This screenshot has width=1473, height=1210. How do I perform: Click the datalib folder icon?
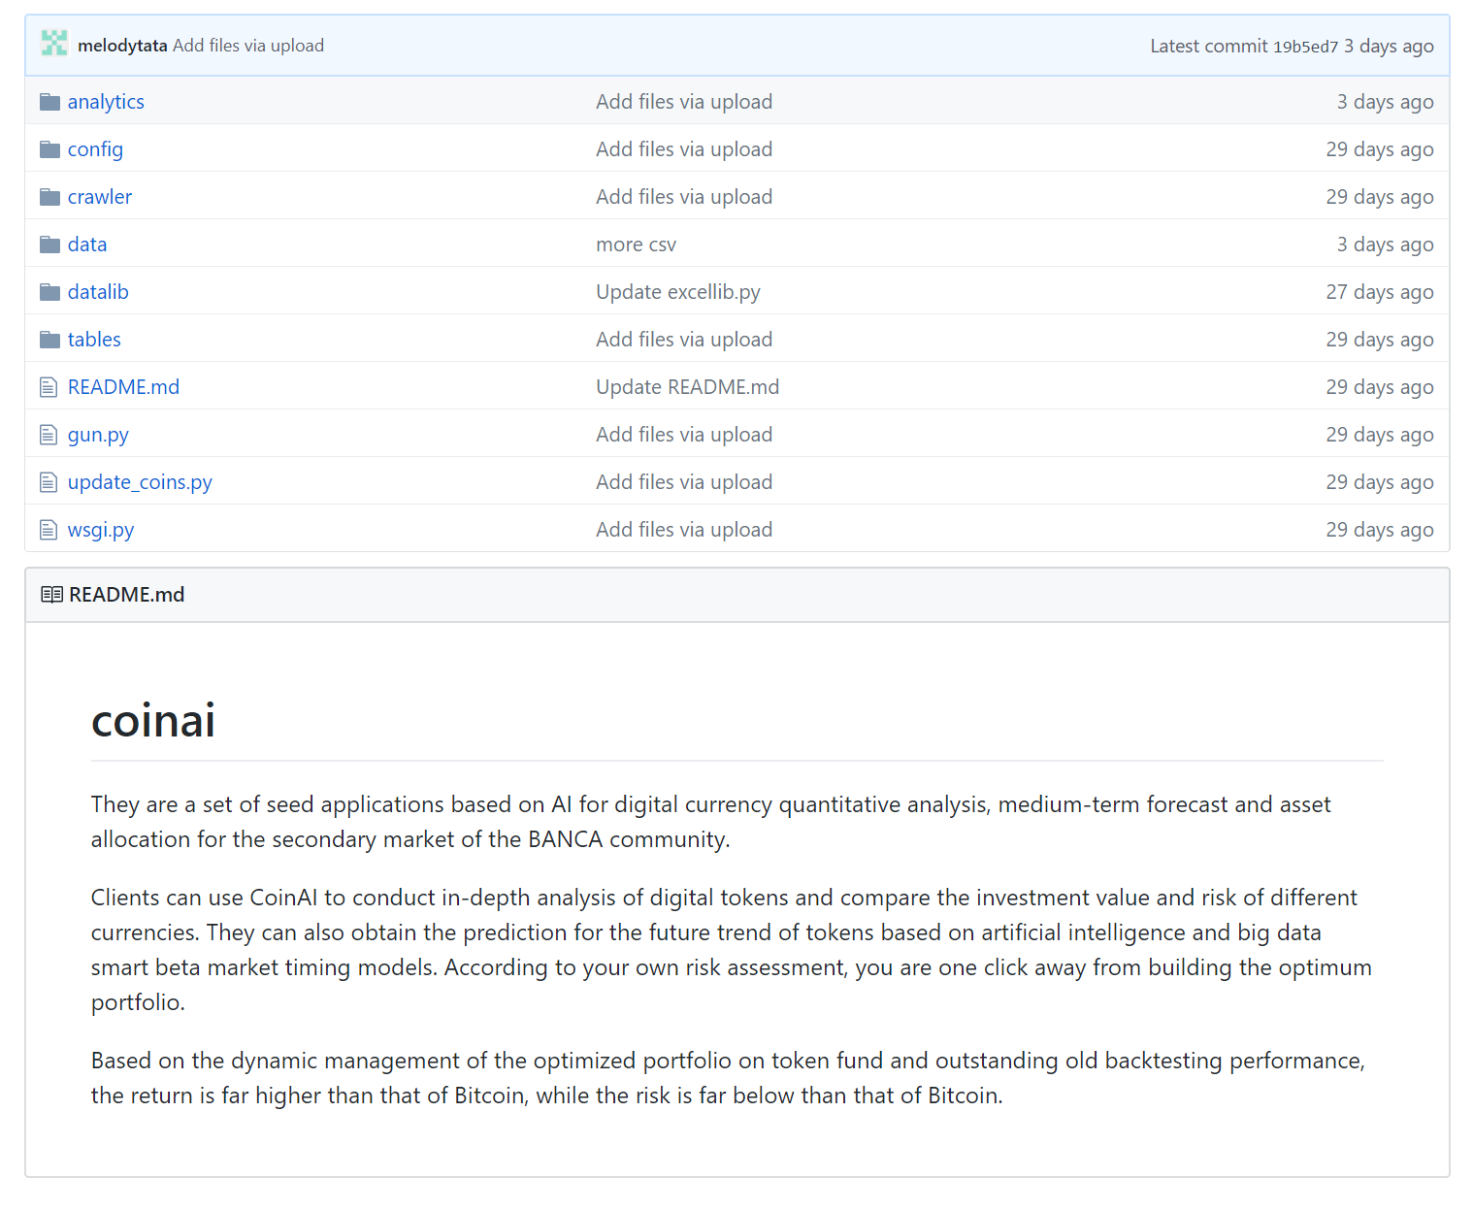[49, 292]
